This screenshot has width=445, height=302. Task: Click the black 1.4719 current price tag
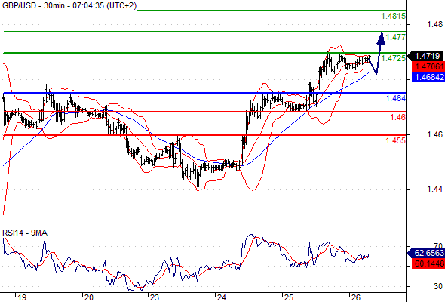(425, 56)
